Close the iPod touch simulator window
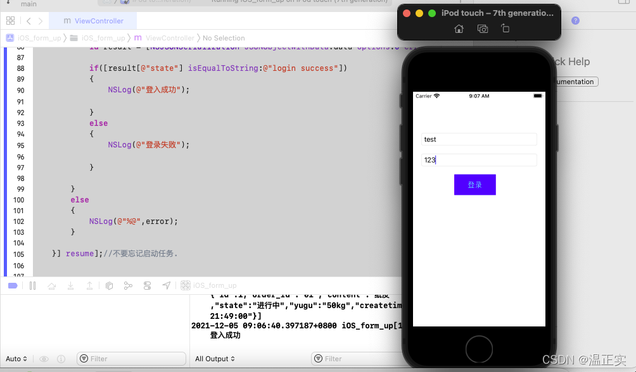 [x=407, y=13]
